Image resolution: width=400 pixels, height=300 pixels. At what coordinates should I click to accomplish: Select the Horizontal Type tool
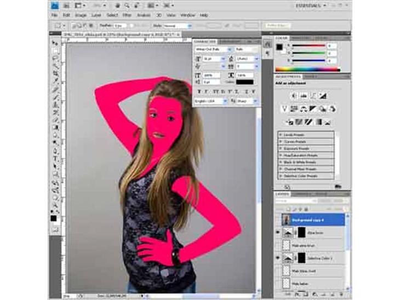pos(55,159)
